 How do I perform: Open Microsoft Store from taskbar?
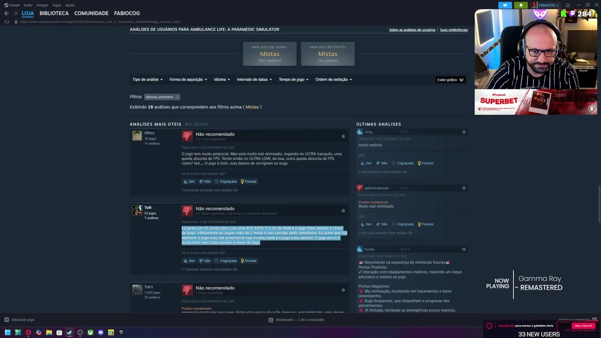[x=59, y=332]
